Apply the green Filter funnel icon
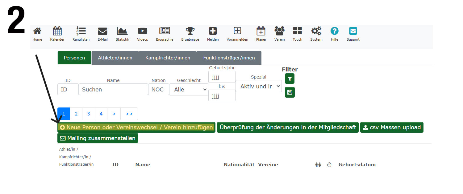The image size is (463, 194). click(x=290, y=79)
